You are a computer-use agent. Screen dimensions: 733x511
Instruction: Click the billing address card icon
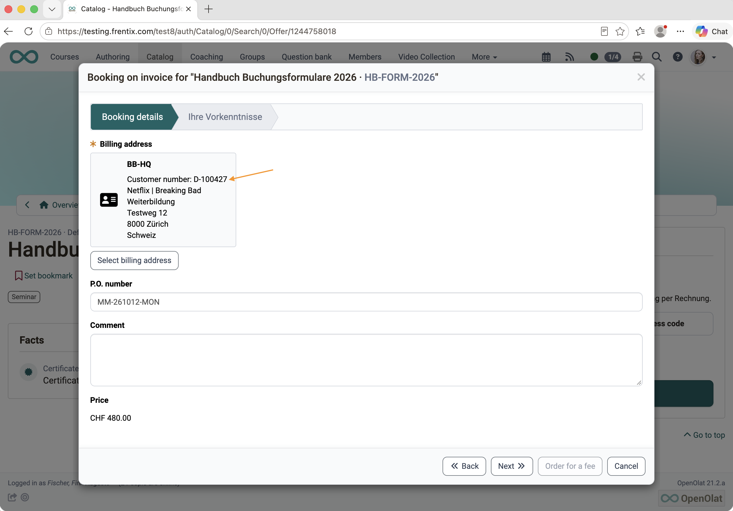pos(108,200)
